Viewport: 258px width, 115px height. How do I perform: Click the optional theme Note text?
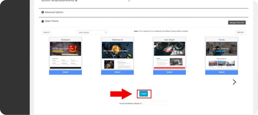161,31
